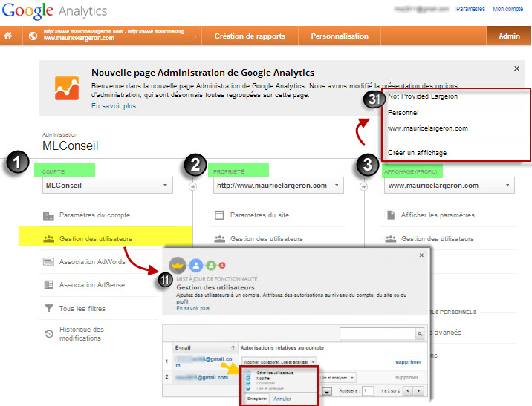Choose Créer un affichage

417,153
